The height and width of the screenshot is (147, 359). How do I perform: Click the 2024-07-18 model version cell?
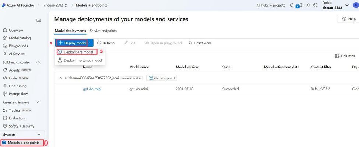(184, 89)
